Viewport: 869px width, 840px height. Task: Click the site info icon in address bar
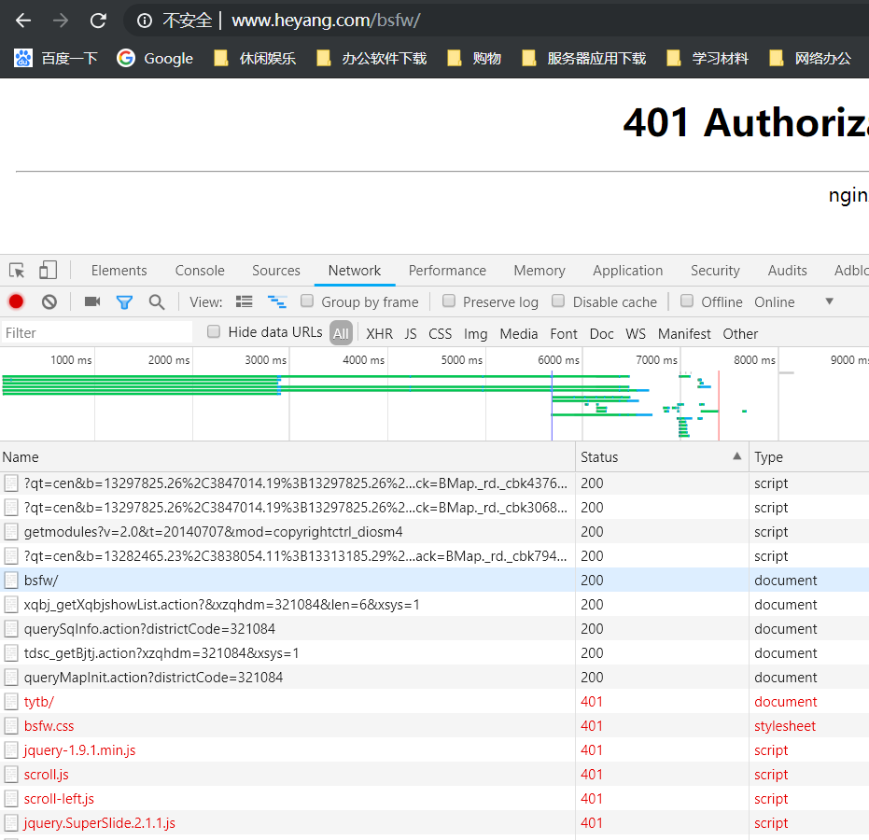[x=144, y=21]
